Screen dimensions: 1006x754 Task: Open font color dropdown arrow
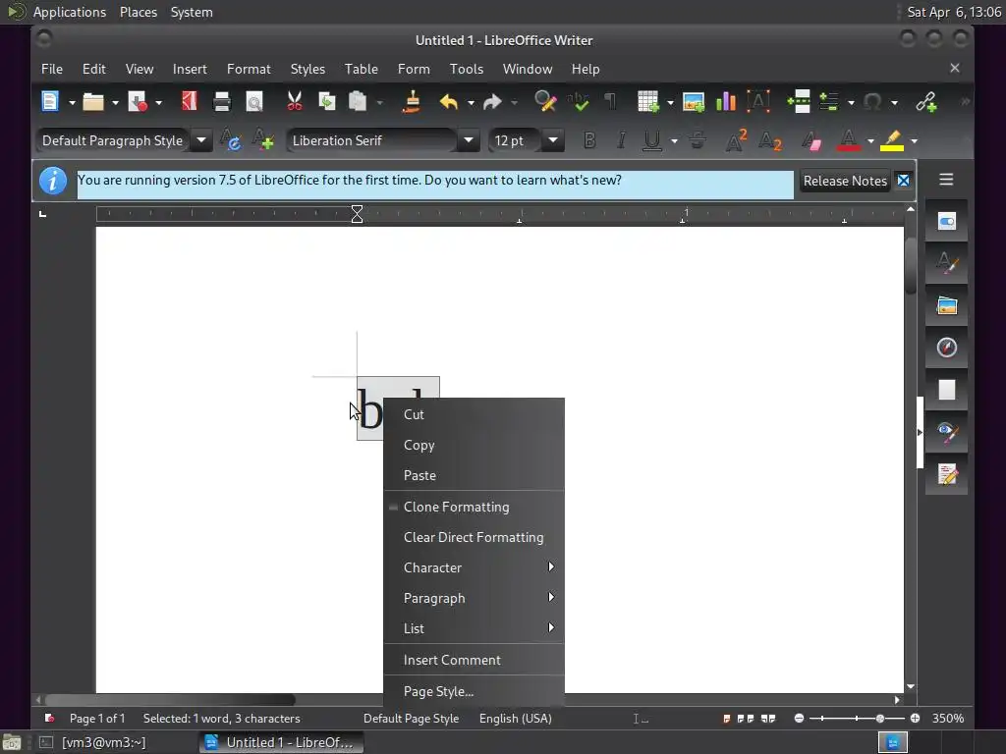[x=870, y=141]
